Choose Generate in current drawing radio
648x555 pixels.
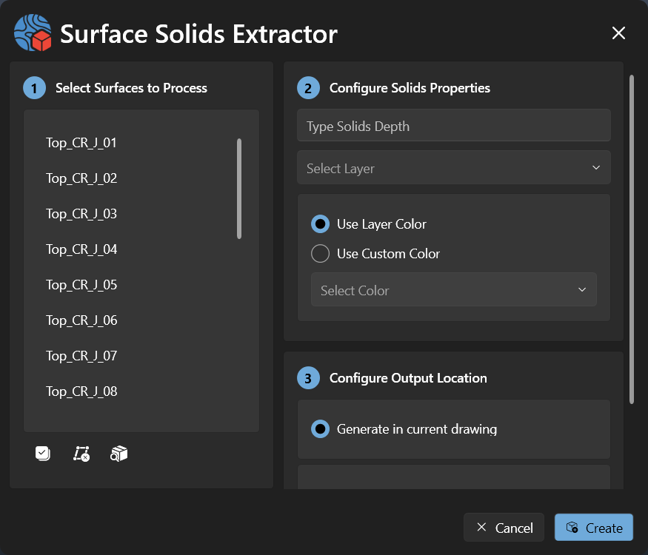pyautogui.click(x=320, y=429)
